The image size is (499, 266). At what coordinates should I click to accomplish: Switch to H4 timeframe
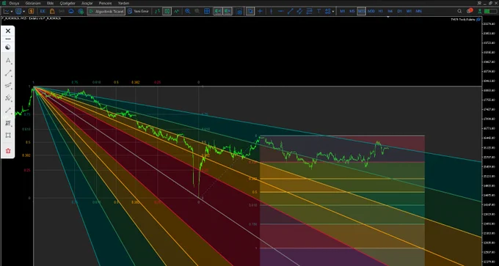pos(390,11)
